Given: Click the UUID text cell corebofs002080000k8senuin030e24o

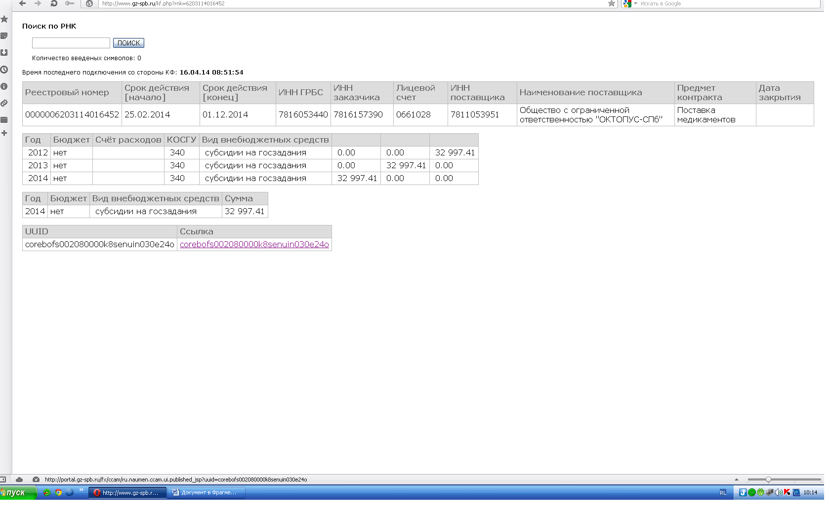Looking at the screenshot, I should (100, 244).
